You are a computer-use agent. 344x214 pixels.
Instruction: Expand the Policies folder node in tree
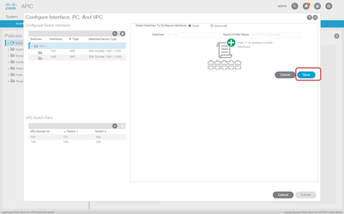pos(8,68)
